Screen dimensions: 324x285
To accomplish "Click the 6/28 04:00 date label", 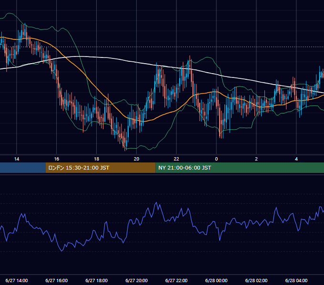I will [x=296, y=280].
